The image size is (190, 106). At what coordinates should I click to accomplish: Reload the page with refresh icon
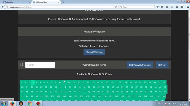coord(116,7)
